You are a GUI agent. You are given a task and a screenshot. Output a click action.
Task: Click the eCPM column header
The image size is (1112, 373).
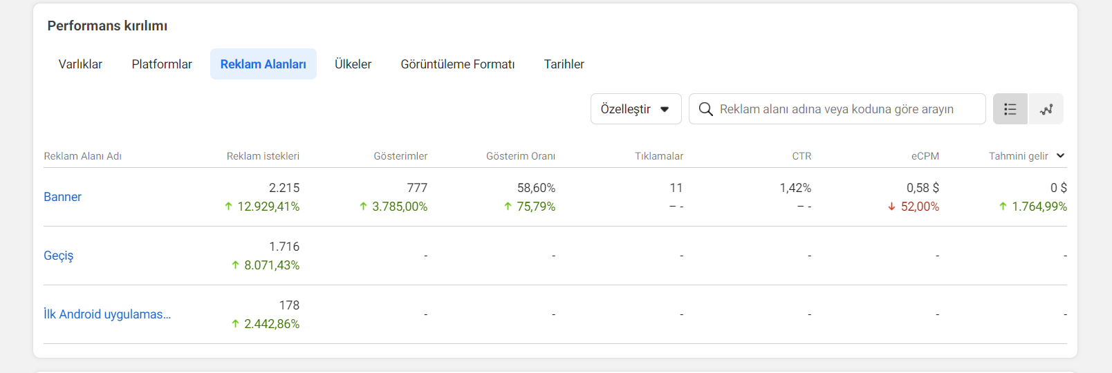point(925,156)
